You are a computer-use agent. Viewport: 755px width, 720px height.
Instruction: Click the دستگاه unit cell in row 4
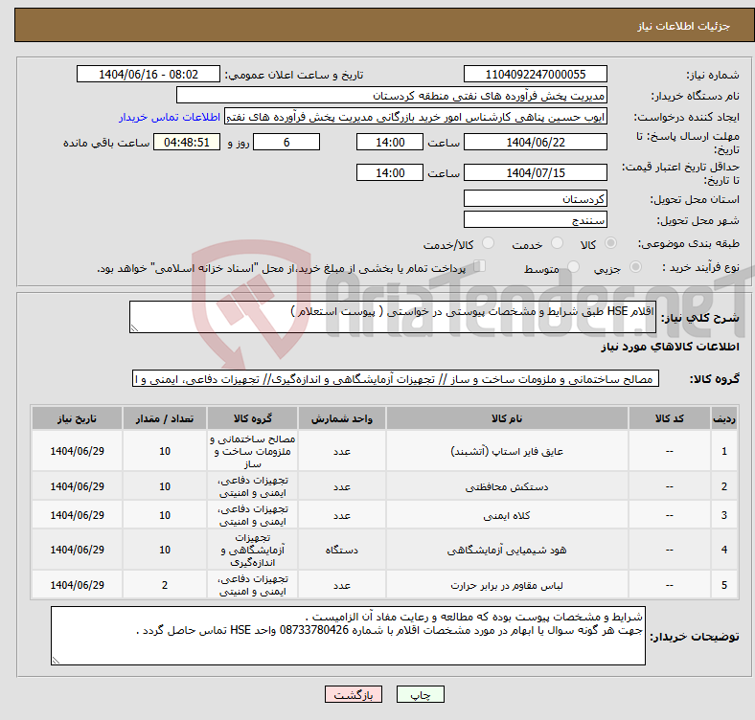click(341, 550)
